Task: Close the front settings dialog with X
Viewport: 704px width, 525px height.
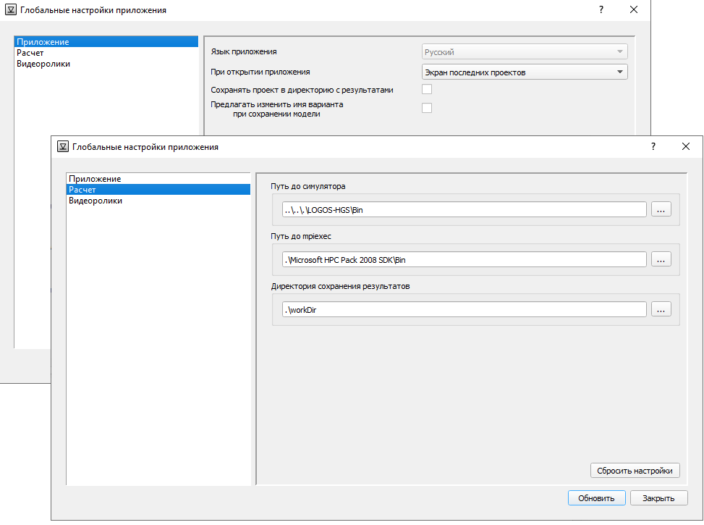Action: [686, 146]
